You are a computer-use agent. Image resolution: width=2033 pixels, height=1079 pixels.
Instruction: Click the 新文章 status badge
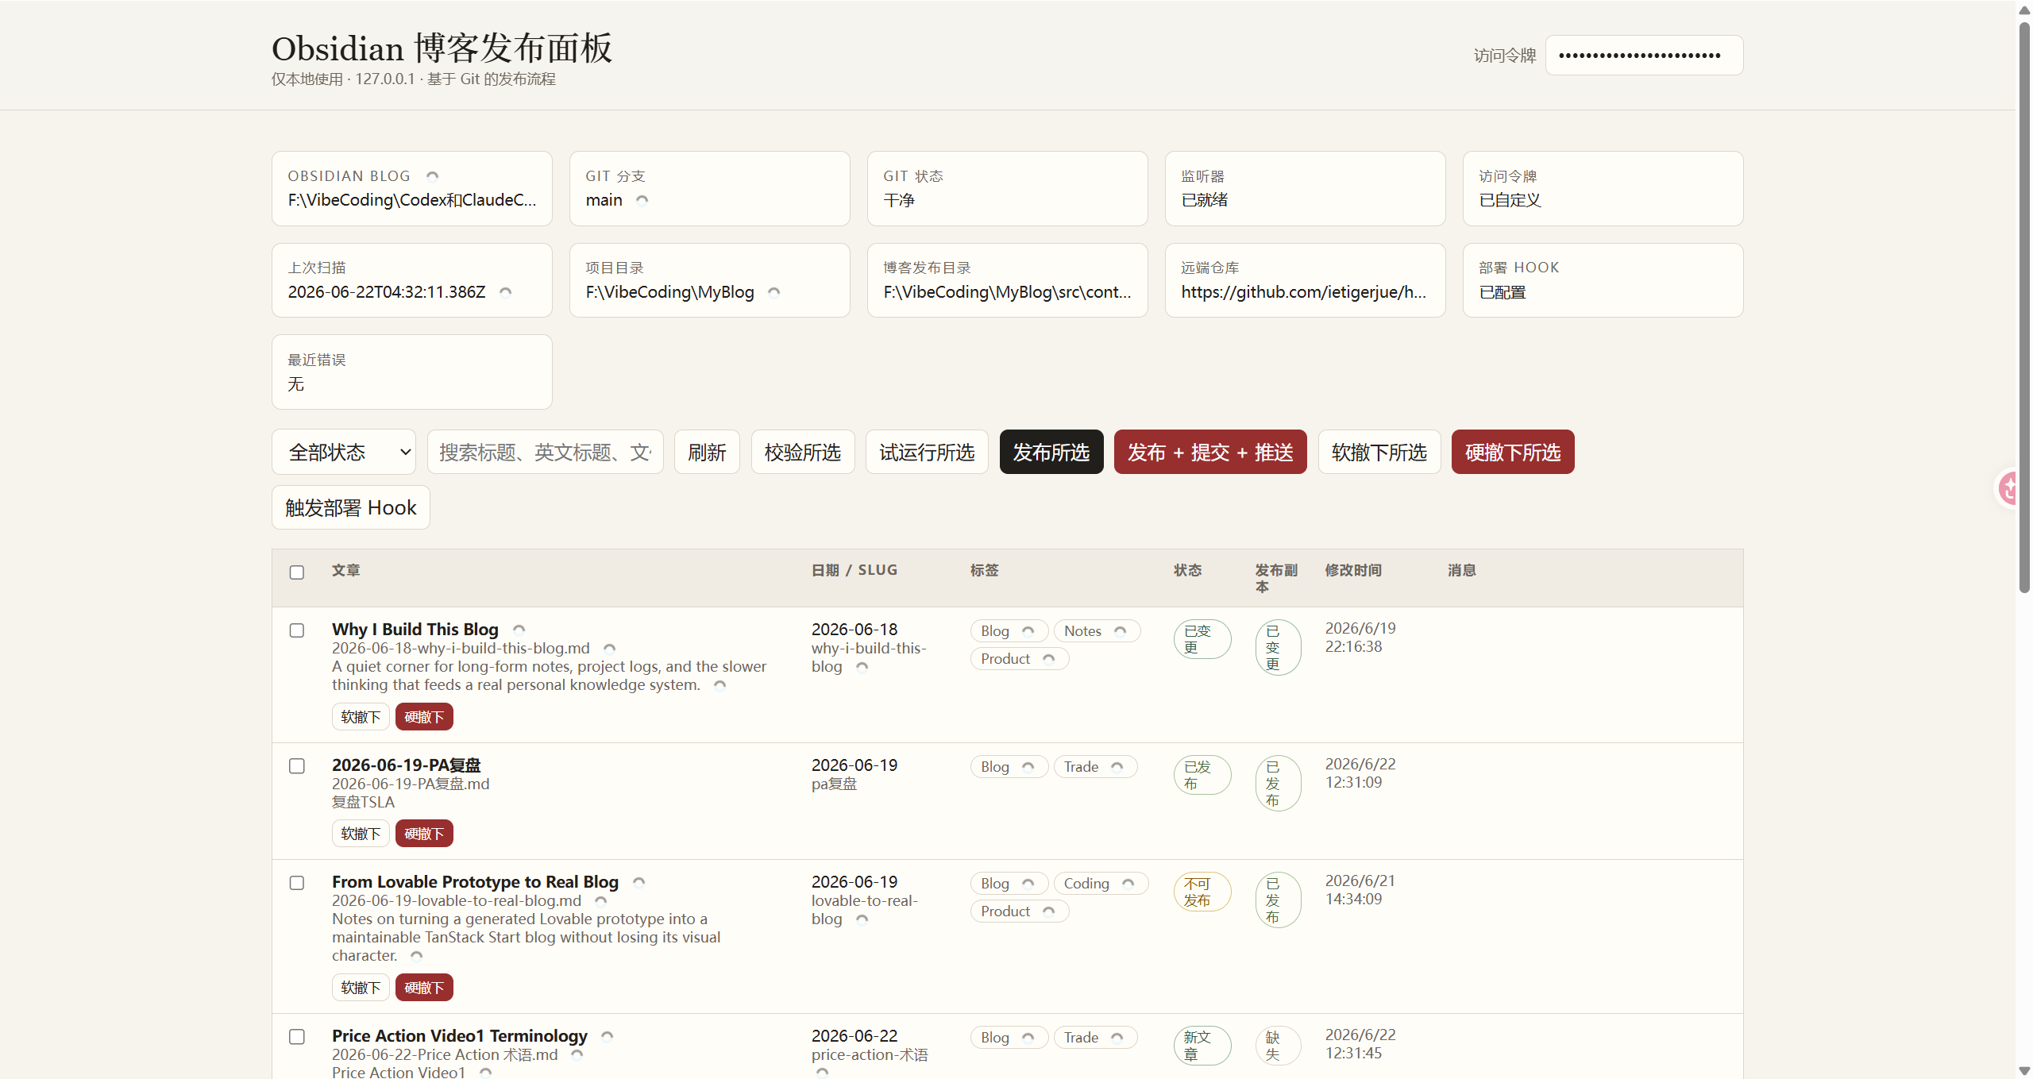pos(1202,1046)
